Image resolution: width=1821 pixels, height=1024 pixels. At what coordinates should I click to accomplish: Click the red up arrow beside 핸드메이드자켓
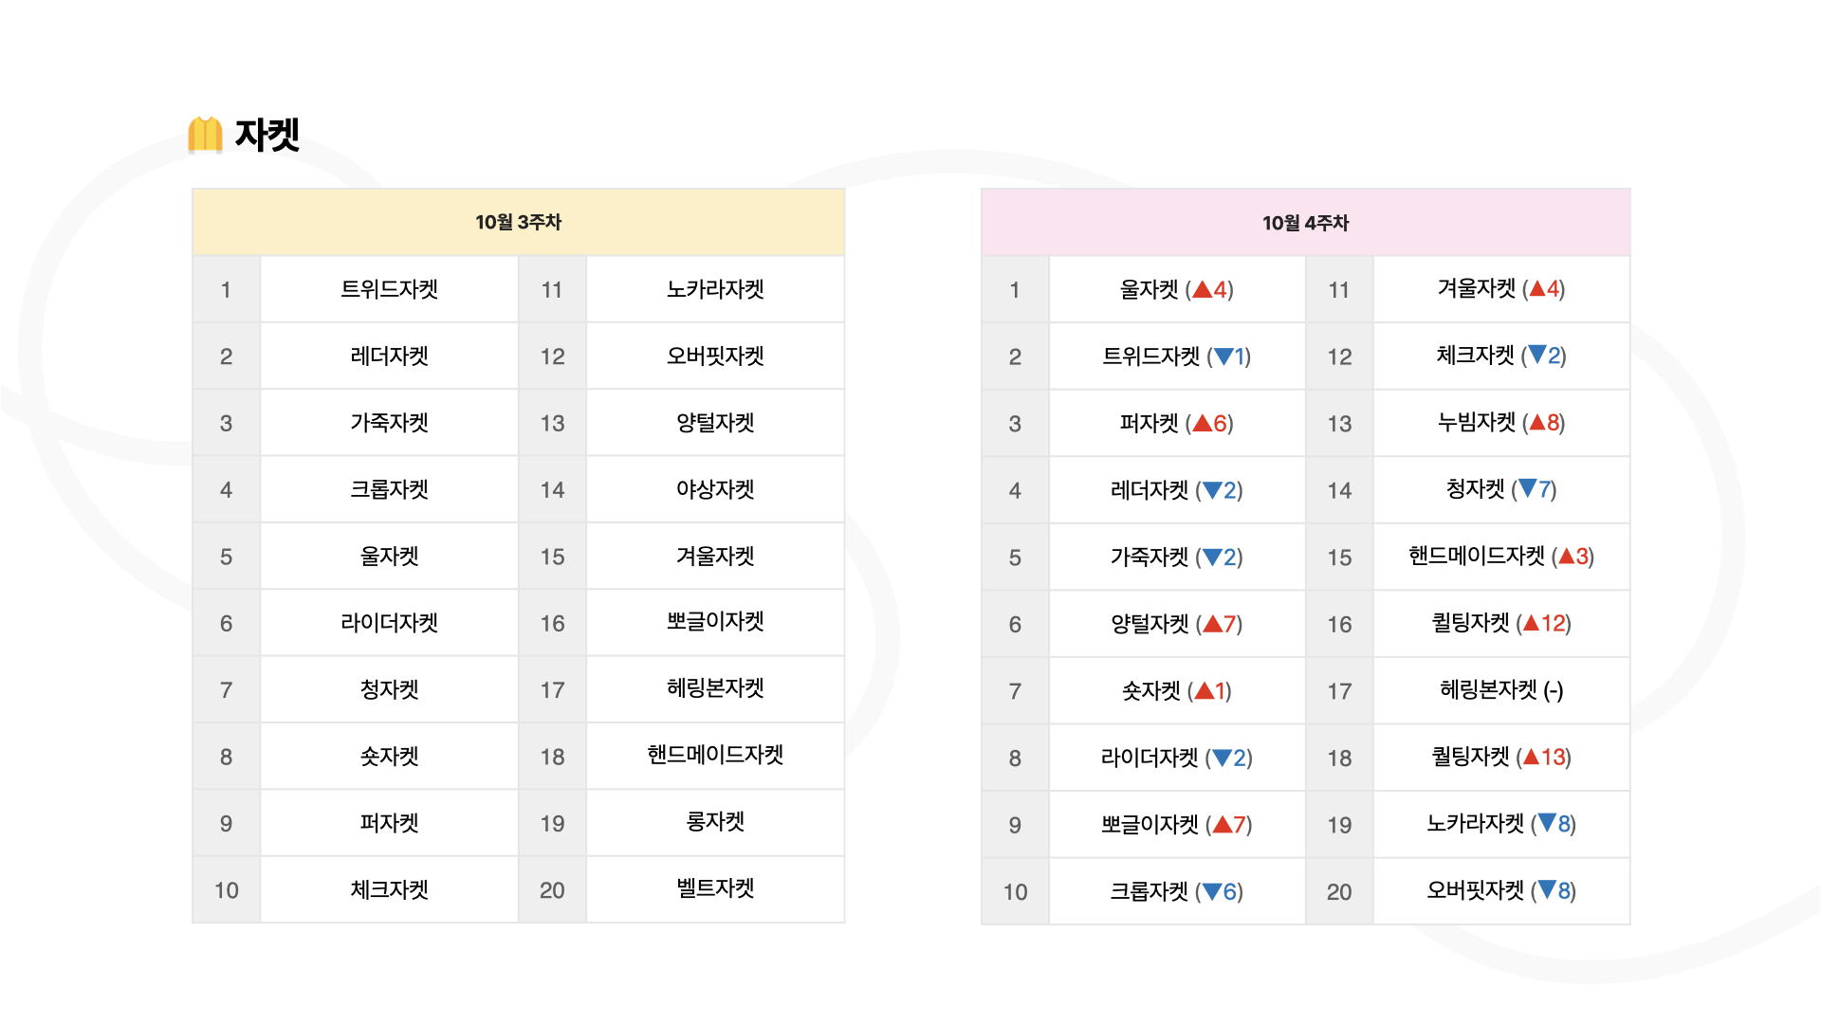[x=1566, y=557]
